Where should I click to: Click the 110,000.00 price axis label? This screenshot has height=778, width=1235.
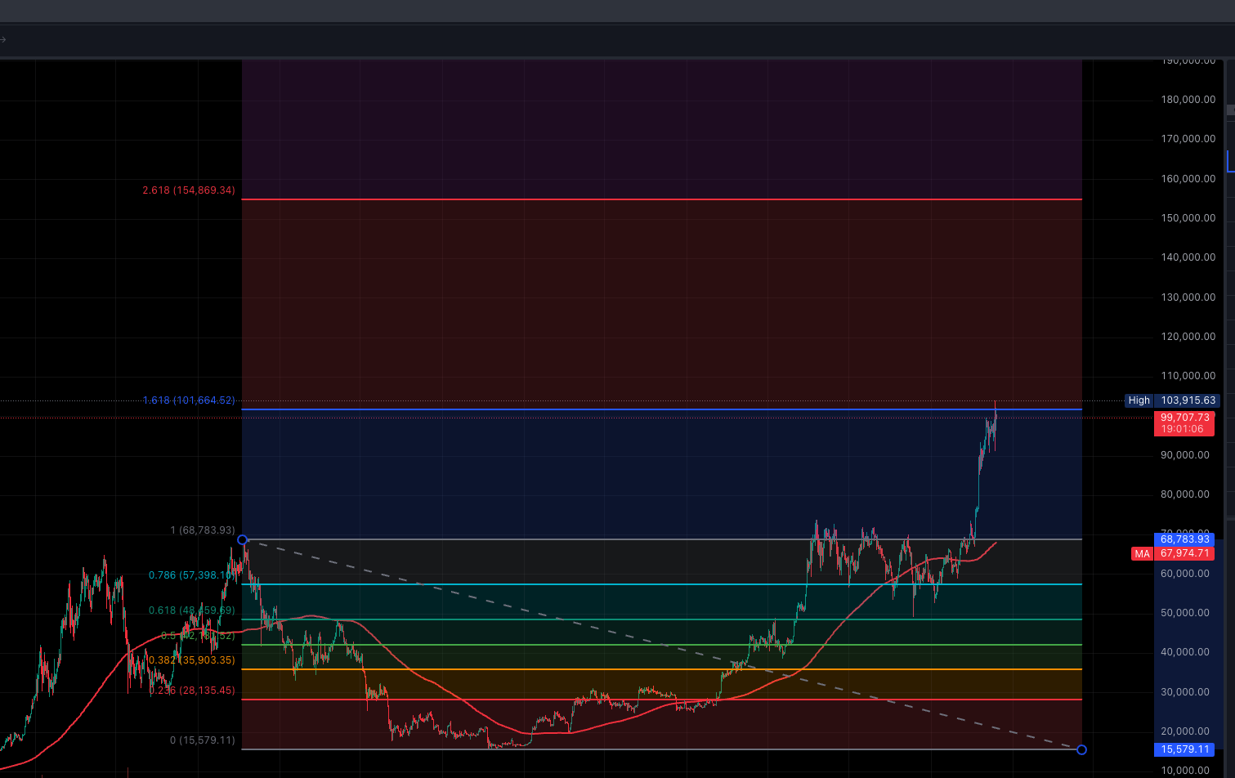1188,376
